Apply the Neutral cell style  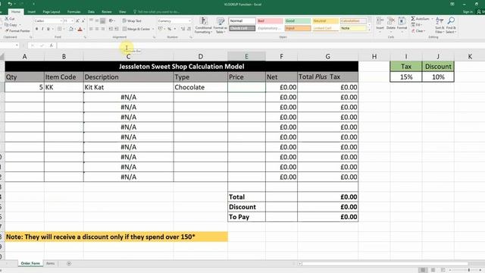point(325,20)
